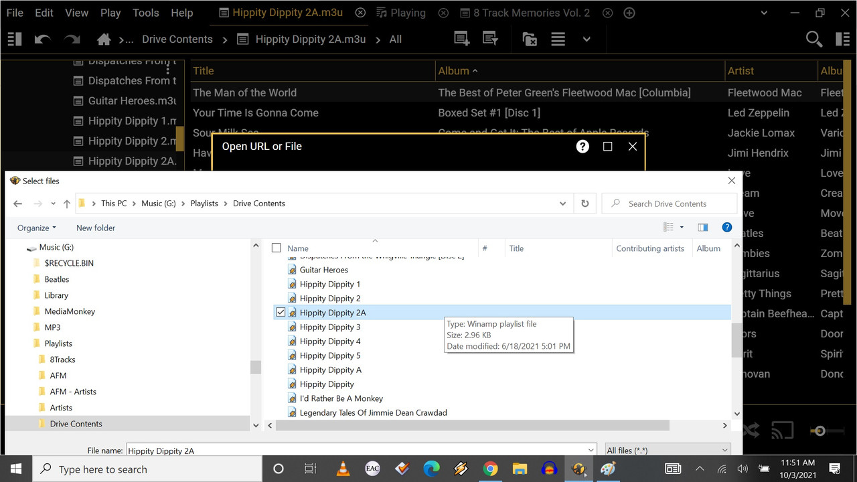Open Chrome from the taskbar

491,469
